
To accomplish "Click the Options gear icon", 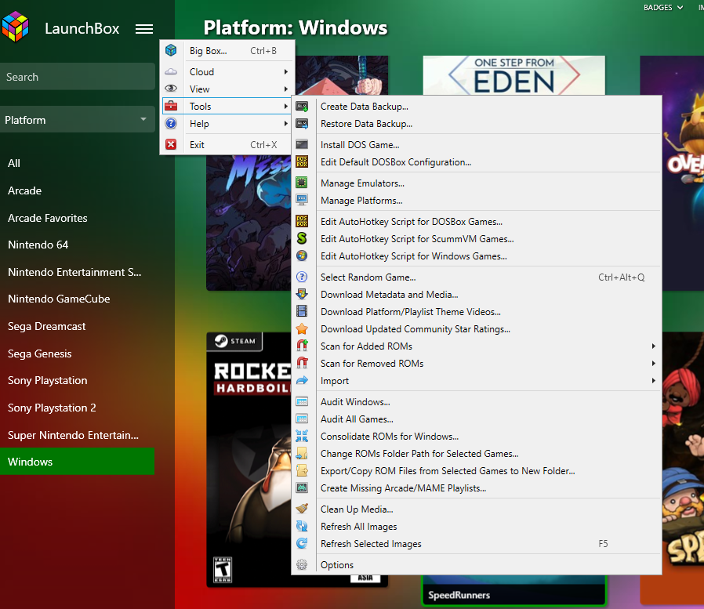I will [302, 564].
